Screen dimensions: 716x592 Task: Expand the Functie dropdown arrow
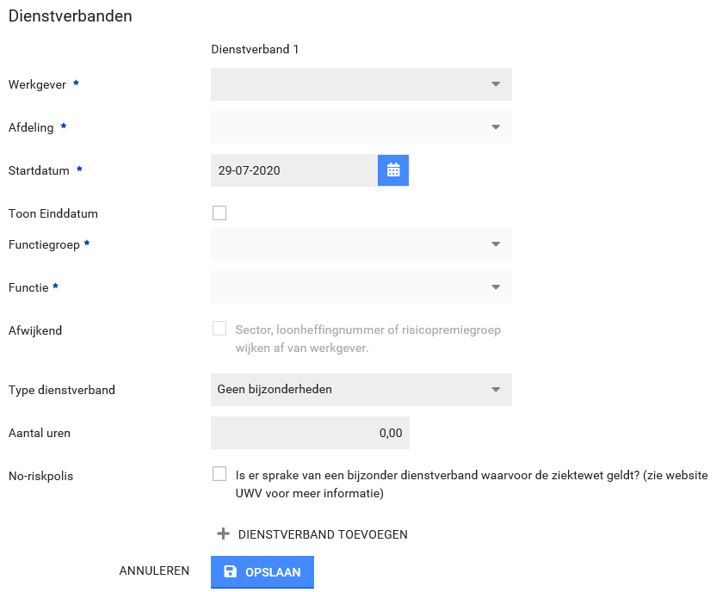tap(496, 287)
